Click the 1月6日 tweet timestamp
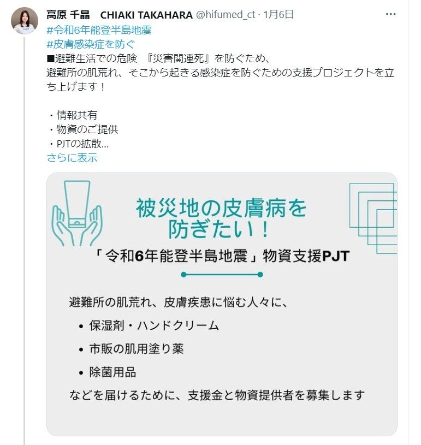Screen dimensions: 421x445 tap(278, 15)
